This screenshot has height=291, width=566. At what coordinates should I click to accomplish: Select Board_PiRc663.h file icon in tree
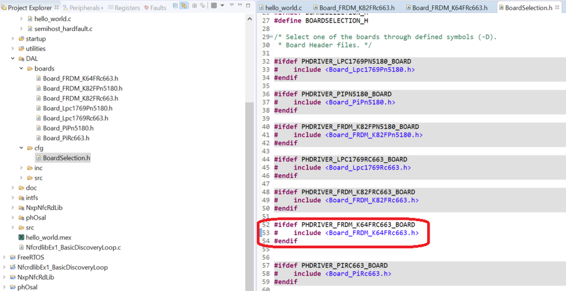[39, 138]
